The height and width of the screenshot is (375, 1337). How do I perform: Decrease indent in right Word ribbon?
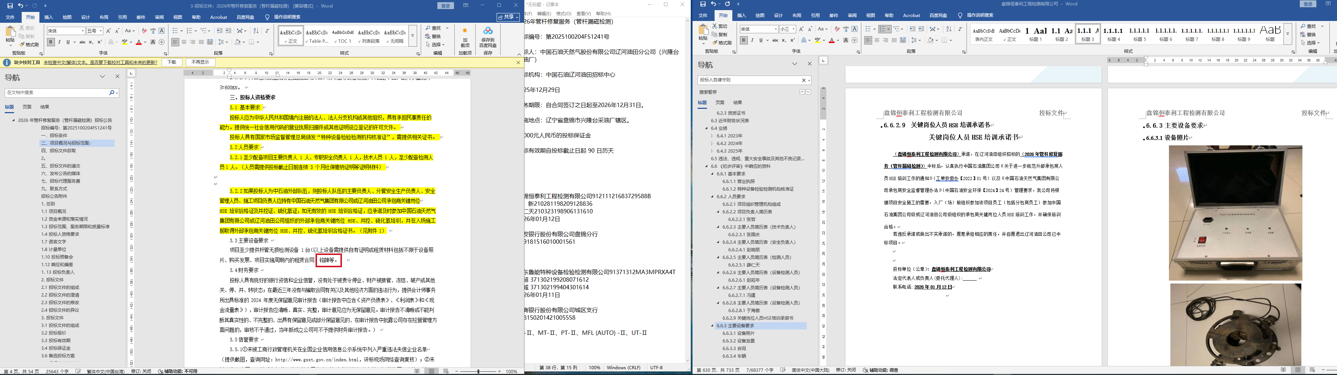[x=912, y=29]
